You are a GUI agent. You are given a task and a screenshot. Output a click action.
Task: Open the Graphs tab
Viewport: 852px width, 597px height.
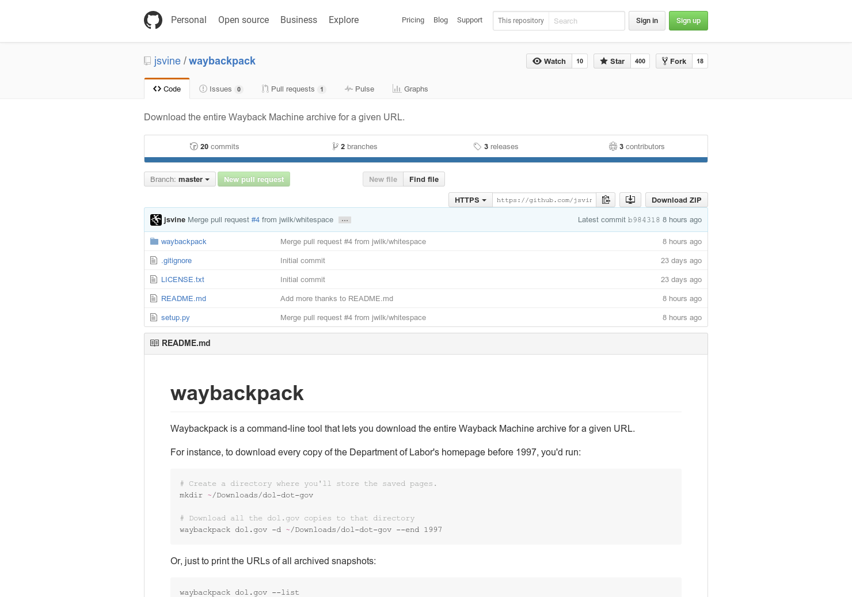pyautogui.click(x=410, y=89)
